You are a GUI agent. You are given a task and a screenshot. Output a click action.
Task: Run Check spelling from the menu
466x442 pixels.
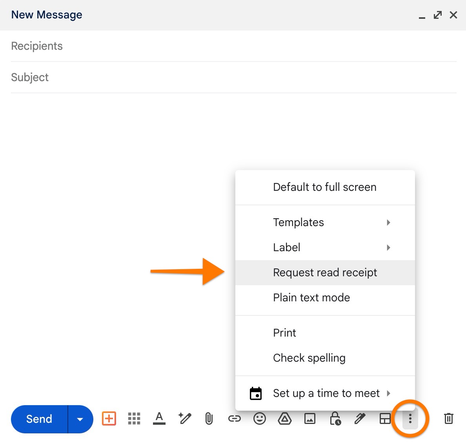click(309, 358)
